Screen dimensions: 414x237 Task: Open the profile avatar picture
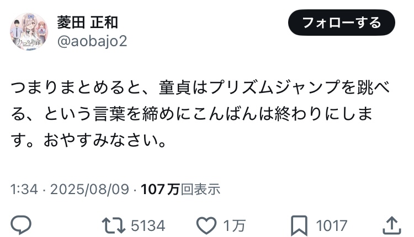click(x=29, y=31)
